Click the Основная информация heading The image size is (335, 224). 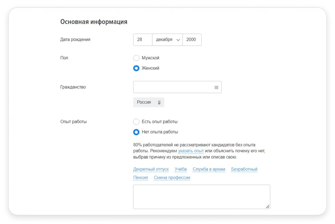pyautogui.click(x=94, y=22)
